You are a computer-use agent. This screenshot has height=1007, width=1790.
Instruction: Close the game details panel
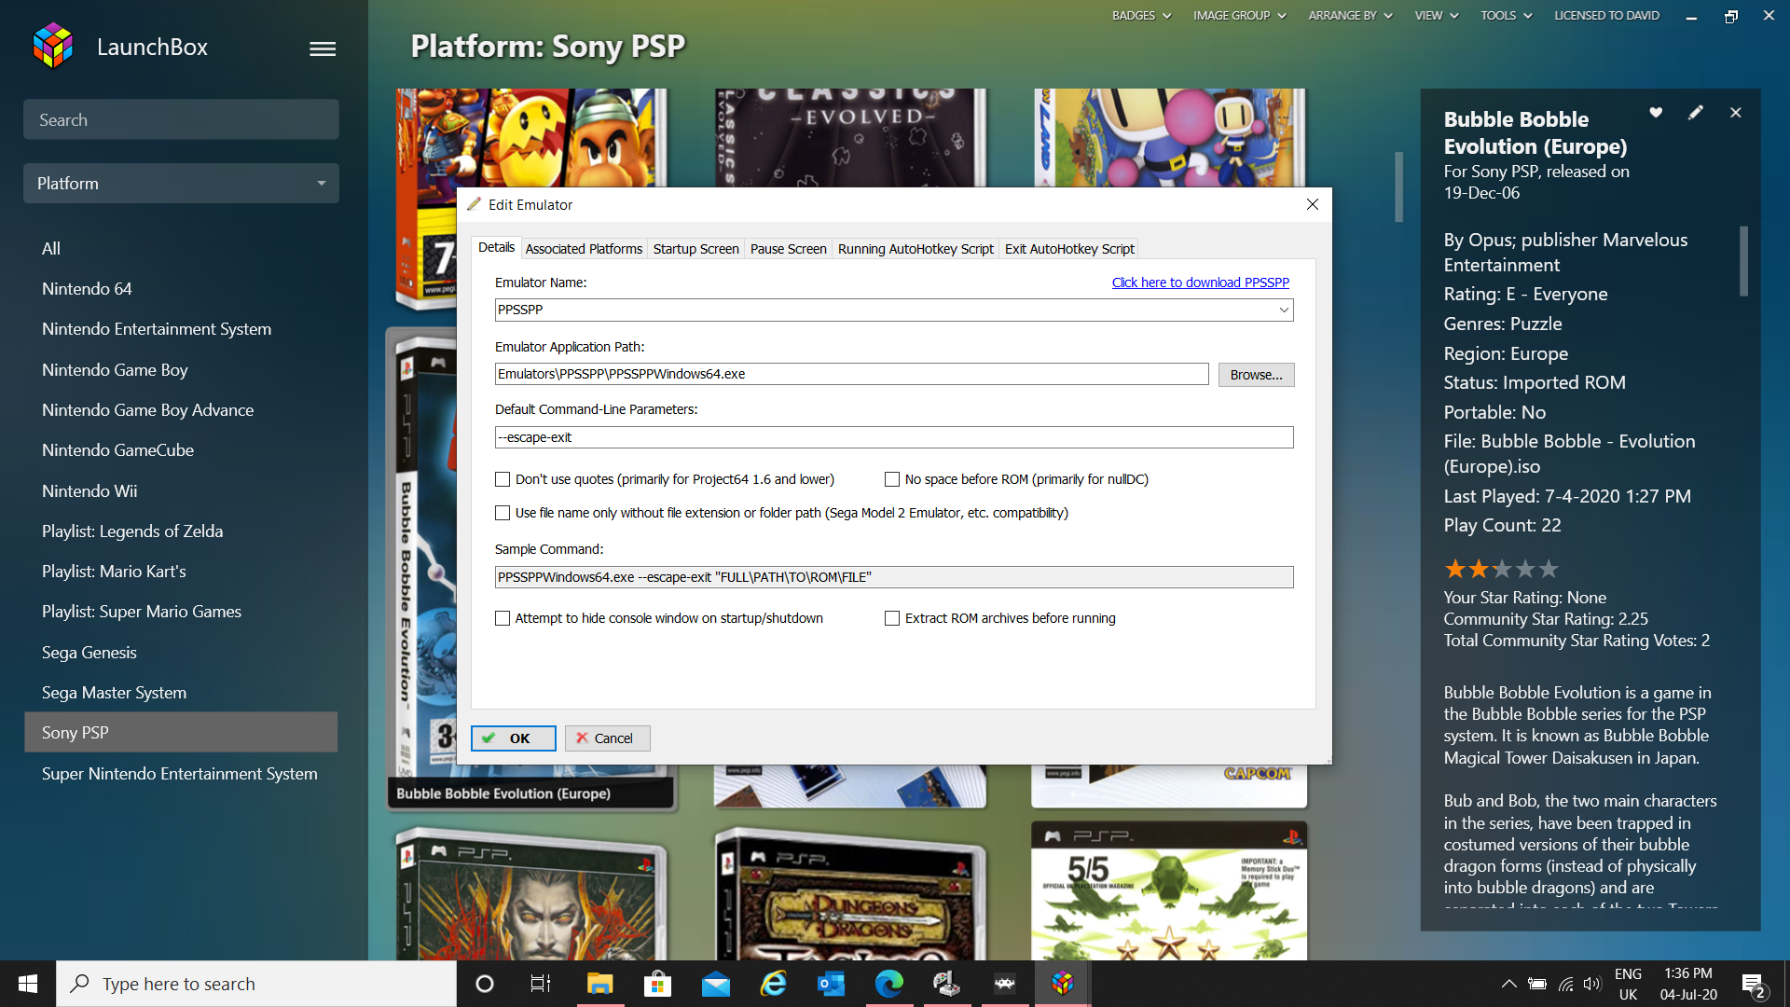(x=1736, y=113)
